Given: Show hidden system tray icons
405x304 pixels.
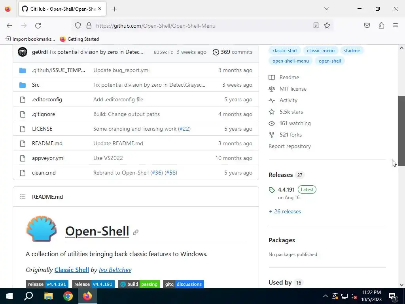Looking at the screenshot, I should click(326, 296).
